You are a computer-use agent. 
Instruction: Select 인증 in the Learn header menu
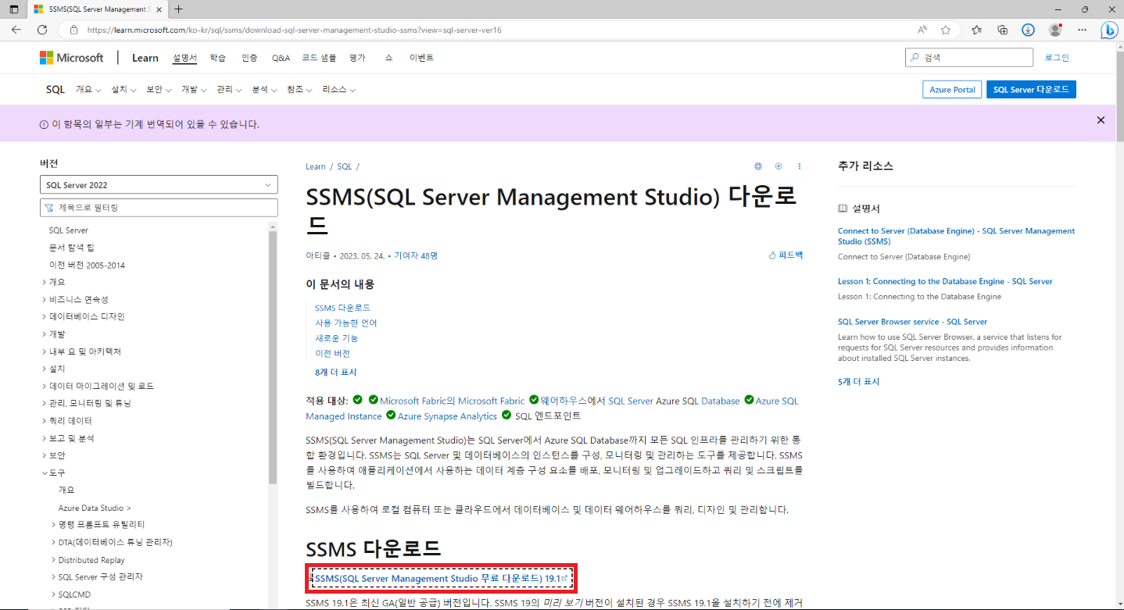[249, 58]
